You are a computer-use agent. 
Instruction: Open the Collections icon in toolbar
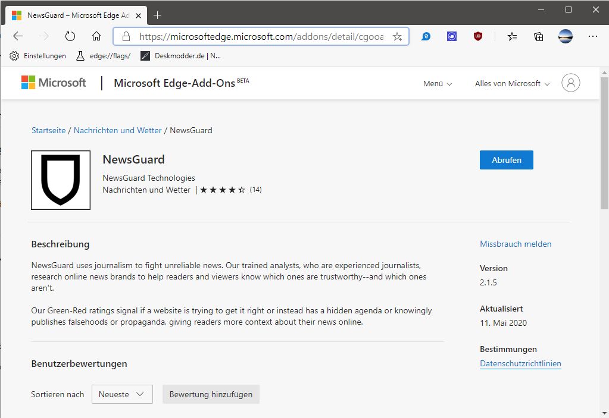tap(538, 37)
